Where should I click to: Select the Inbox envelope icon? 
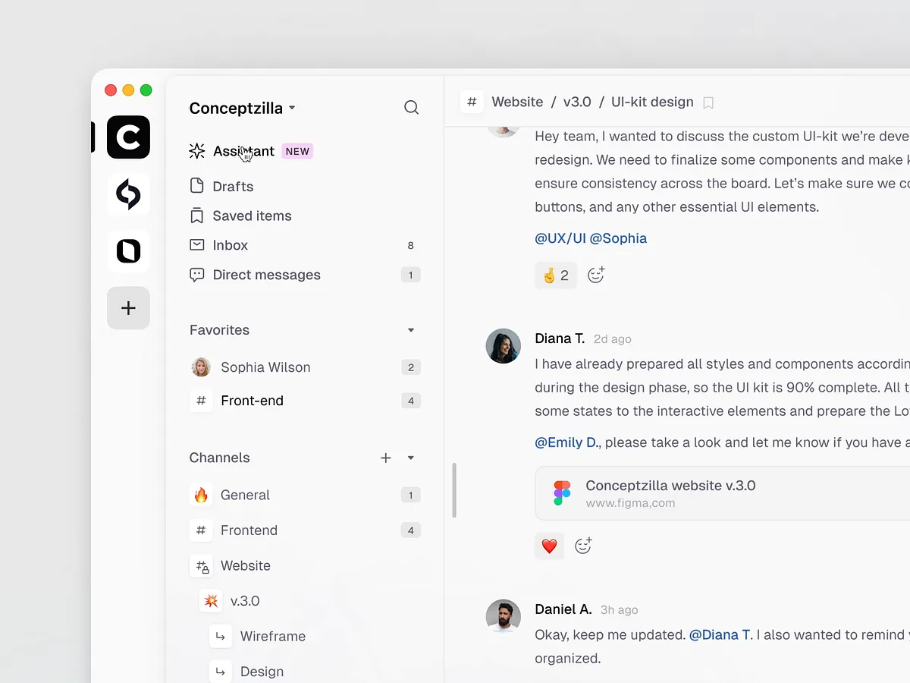(197, 245)
